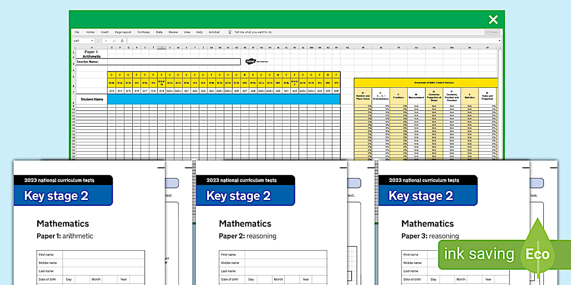Image resolution: width=571 pixels, height=285 pixels.
Task: Confirm entry with the formula bar checkmark icon
Action: [114, 41]
